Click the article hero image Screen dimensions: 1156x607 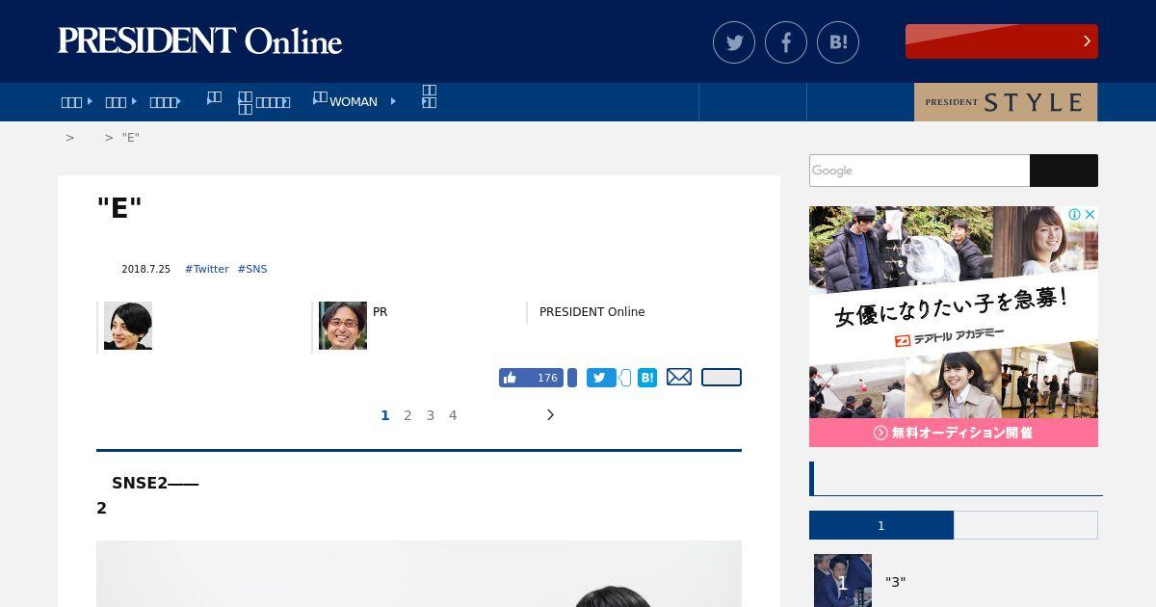click(x=419, y=573)
